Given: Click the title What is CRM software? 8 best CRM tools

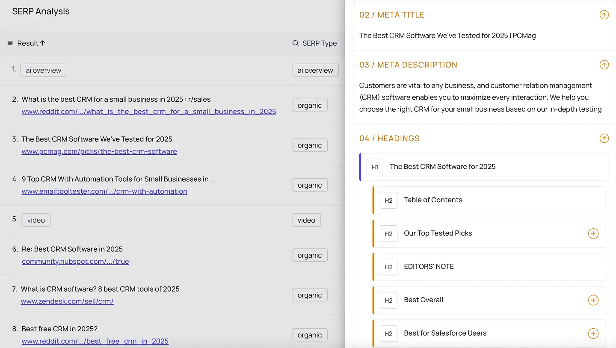Looking at the screenshot, I should pos(100,289).
